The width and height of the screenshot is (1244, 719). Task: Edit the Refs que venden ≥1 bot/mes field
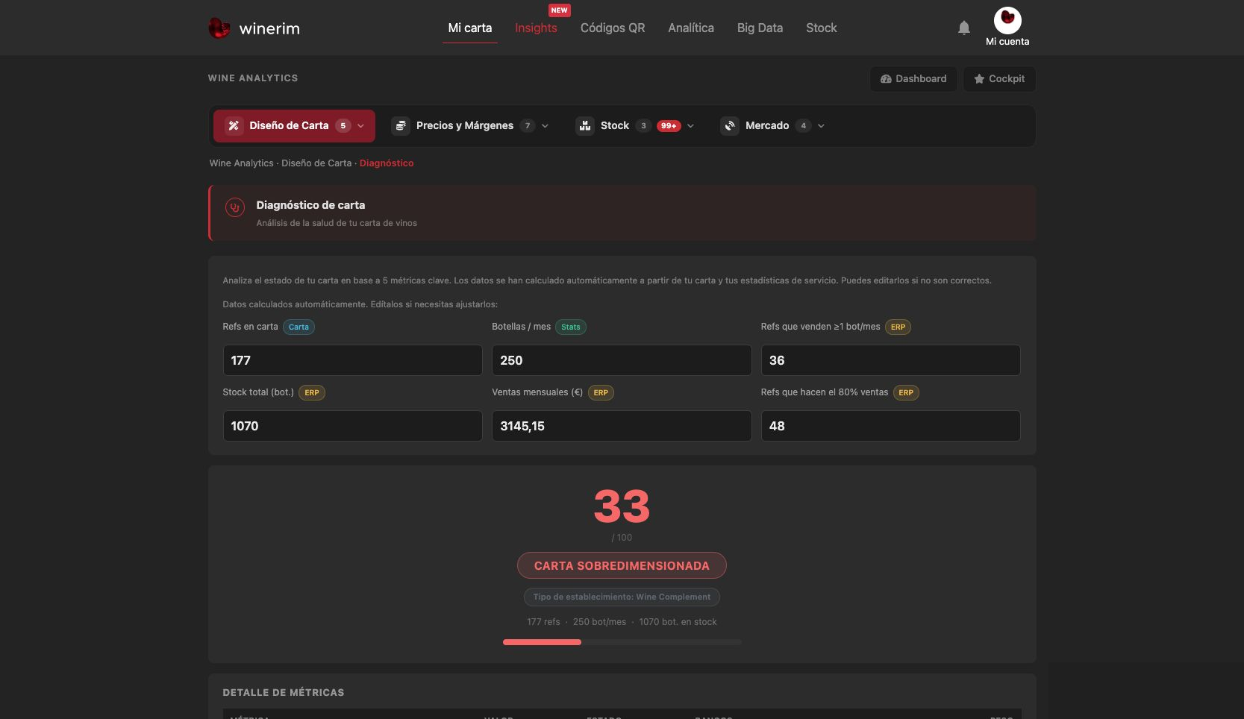[x=890, y=360]
